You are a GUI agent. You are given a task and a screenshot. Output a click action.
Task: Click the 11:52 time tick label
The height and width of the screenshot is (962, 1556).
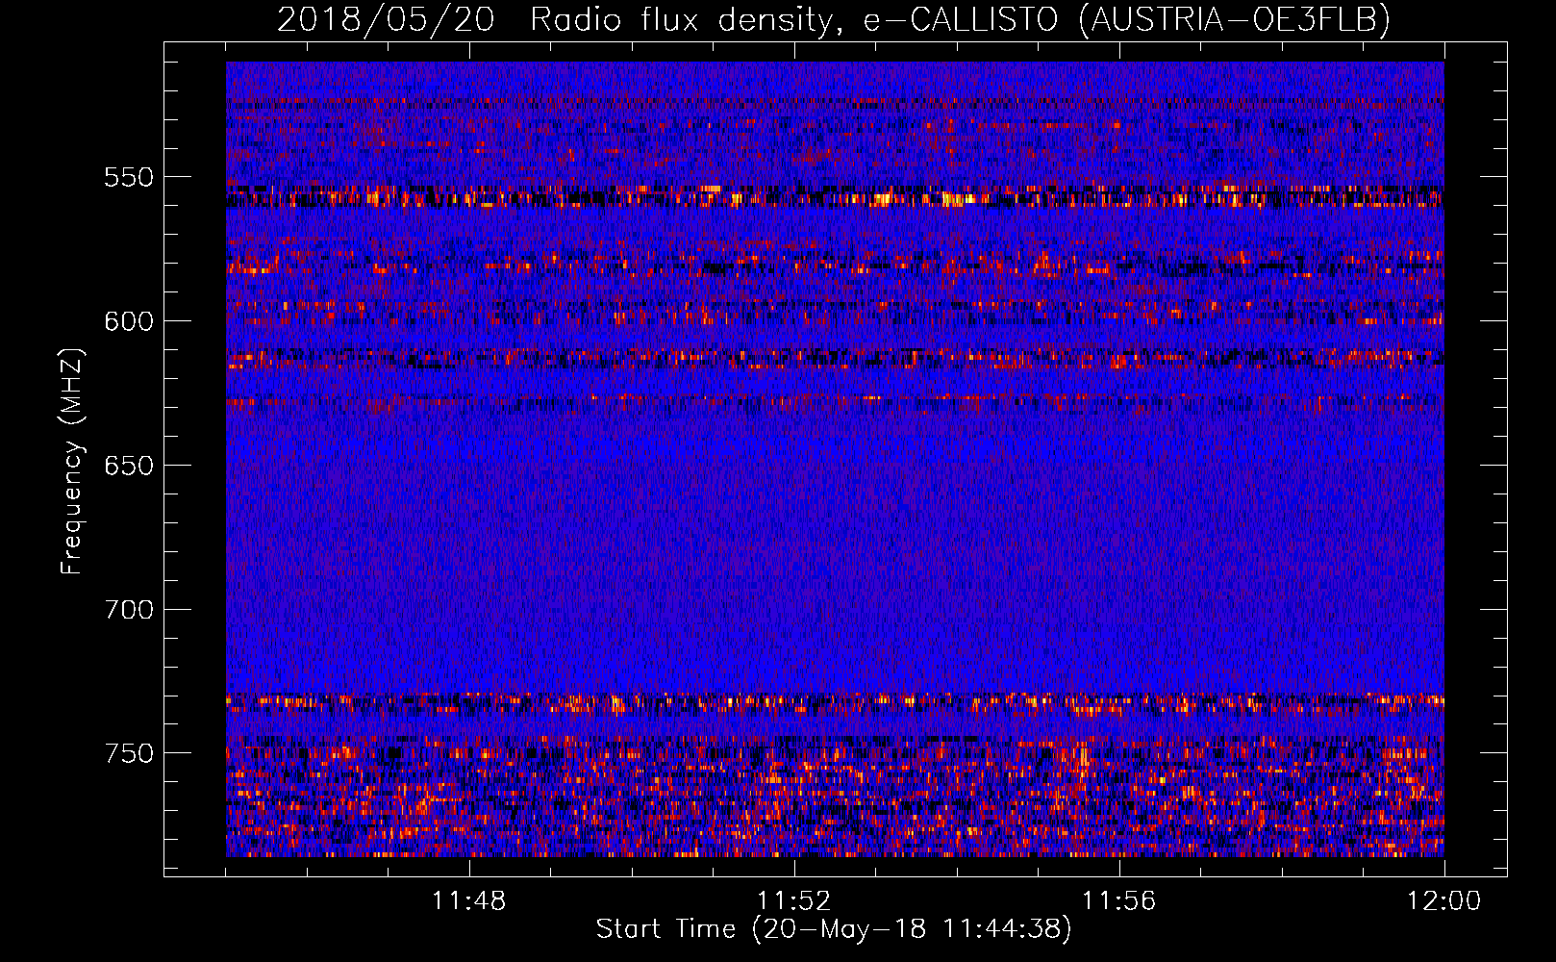pyautogui.click(x=793, y=901)
